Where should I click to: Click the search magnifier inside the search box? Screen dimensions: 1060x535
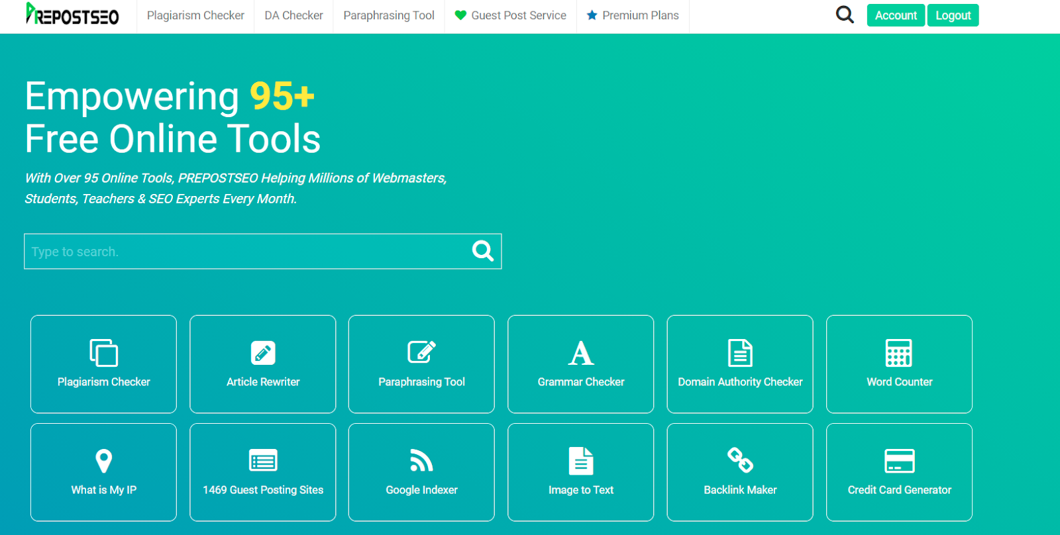coord(482,251)
